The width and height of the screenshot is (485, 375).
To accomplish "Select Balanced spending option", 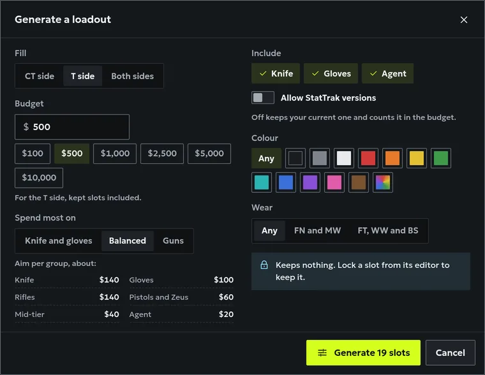I will click(128, 241).
